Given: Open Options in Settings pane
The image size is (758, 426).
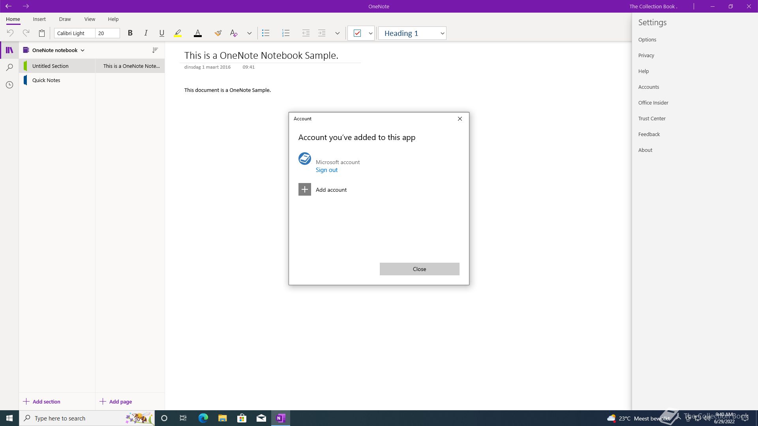Looking at the screenshot, I should tap(647, 39).
